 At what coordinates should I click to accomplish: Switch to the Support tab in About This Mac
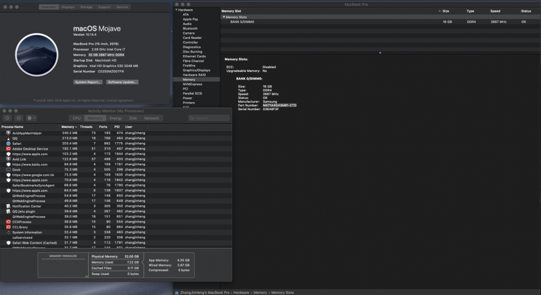tap(104, 7)
